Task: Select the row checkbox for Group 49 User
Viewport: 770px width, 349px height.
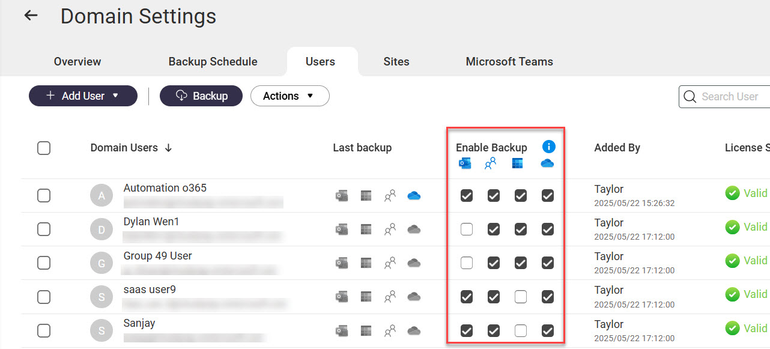Action: tap(44, 263)
